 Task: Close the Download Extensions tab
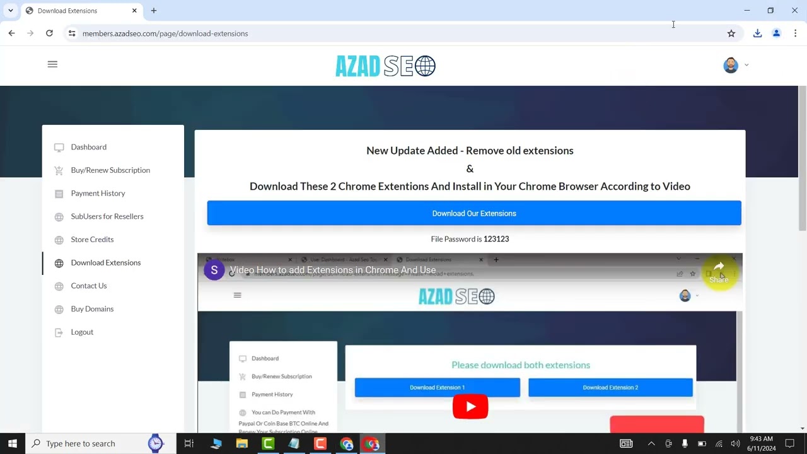(x=134, y=11)
